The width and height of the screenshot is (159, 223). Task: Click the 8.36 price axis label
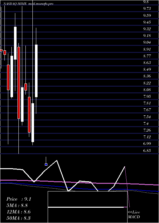coord(147,76)
